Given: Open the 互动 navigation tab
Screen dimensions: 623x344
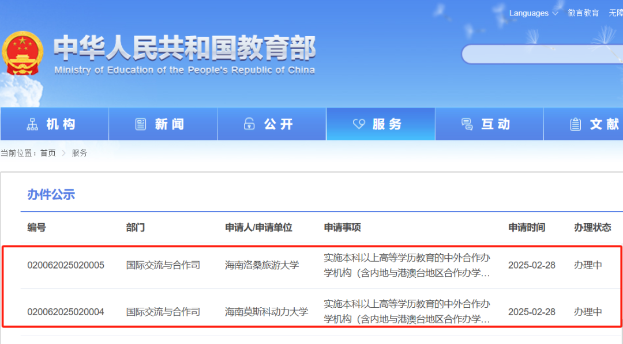Looking at the screenshot, I should (489, 124).
